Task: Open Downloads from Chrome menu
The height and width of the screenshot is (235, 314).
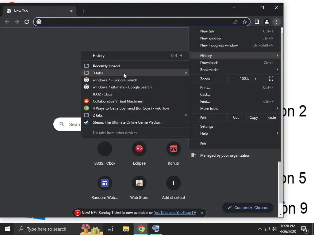Action: click(235, 62)
